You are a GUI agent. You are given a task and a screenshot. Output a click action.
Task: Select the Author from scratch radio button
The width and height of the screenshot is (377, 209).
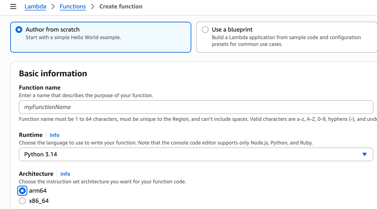pyautogui.click(x=18, y=29)
